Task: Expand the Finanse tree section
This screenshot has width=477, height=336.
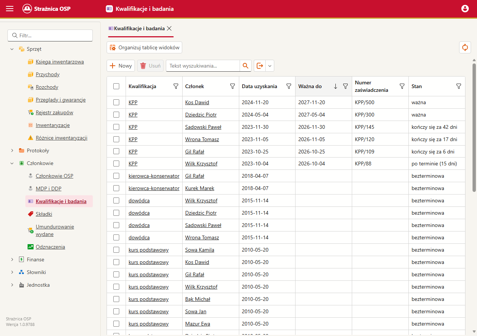Action: click(x=12, y=259)
